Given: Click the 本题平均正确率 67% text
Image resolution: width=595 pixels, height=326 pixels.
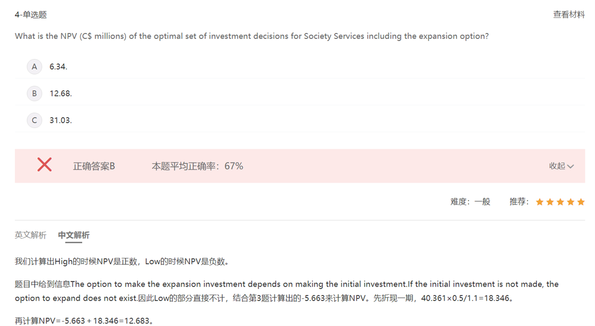Looking at the screenshot, I should [197, 166].
